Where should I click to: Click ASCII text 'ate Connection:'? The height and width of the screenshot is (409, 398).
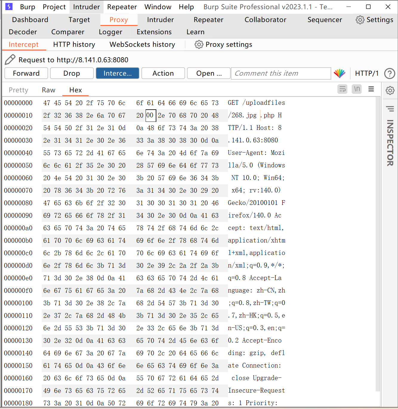click(254, 366)
